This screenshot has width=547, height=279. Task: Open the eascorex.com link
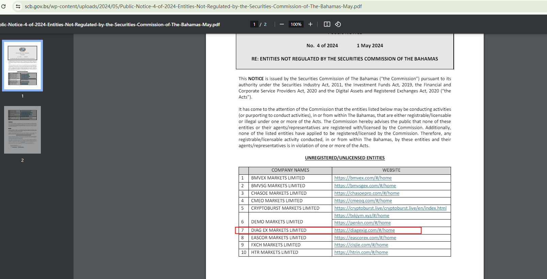tap(365, 238)
